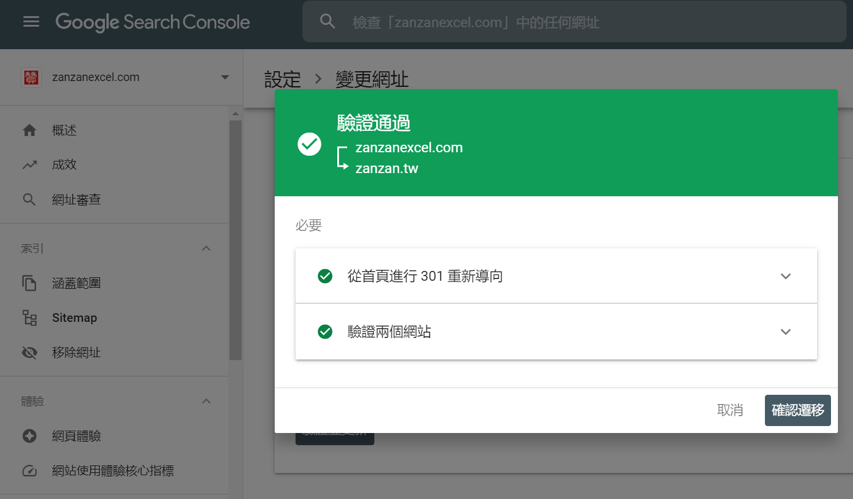Image resolution: width=853 pixels, height=499 pixels.
Task: Collapse the 索引 sidebar section
Action: 206,248
